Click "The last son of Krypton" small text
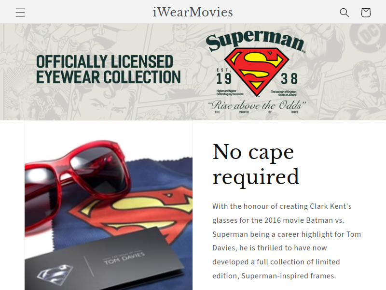This screenshot has width=386, height=290. 284,92
